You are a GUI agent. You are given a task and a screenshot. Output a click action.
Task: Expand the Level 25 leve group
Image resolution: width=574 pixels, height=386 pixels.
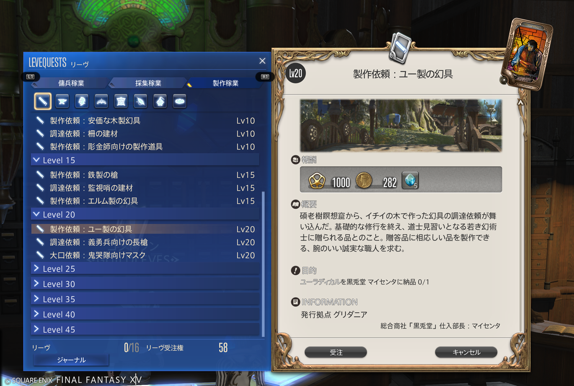coord(145,269)
